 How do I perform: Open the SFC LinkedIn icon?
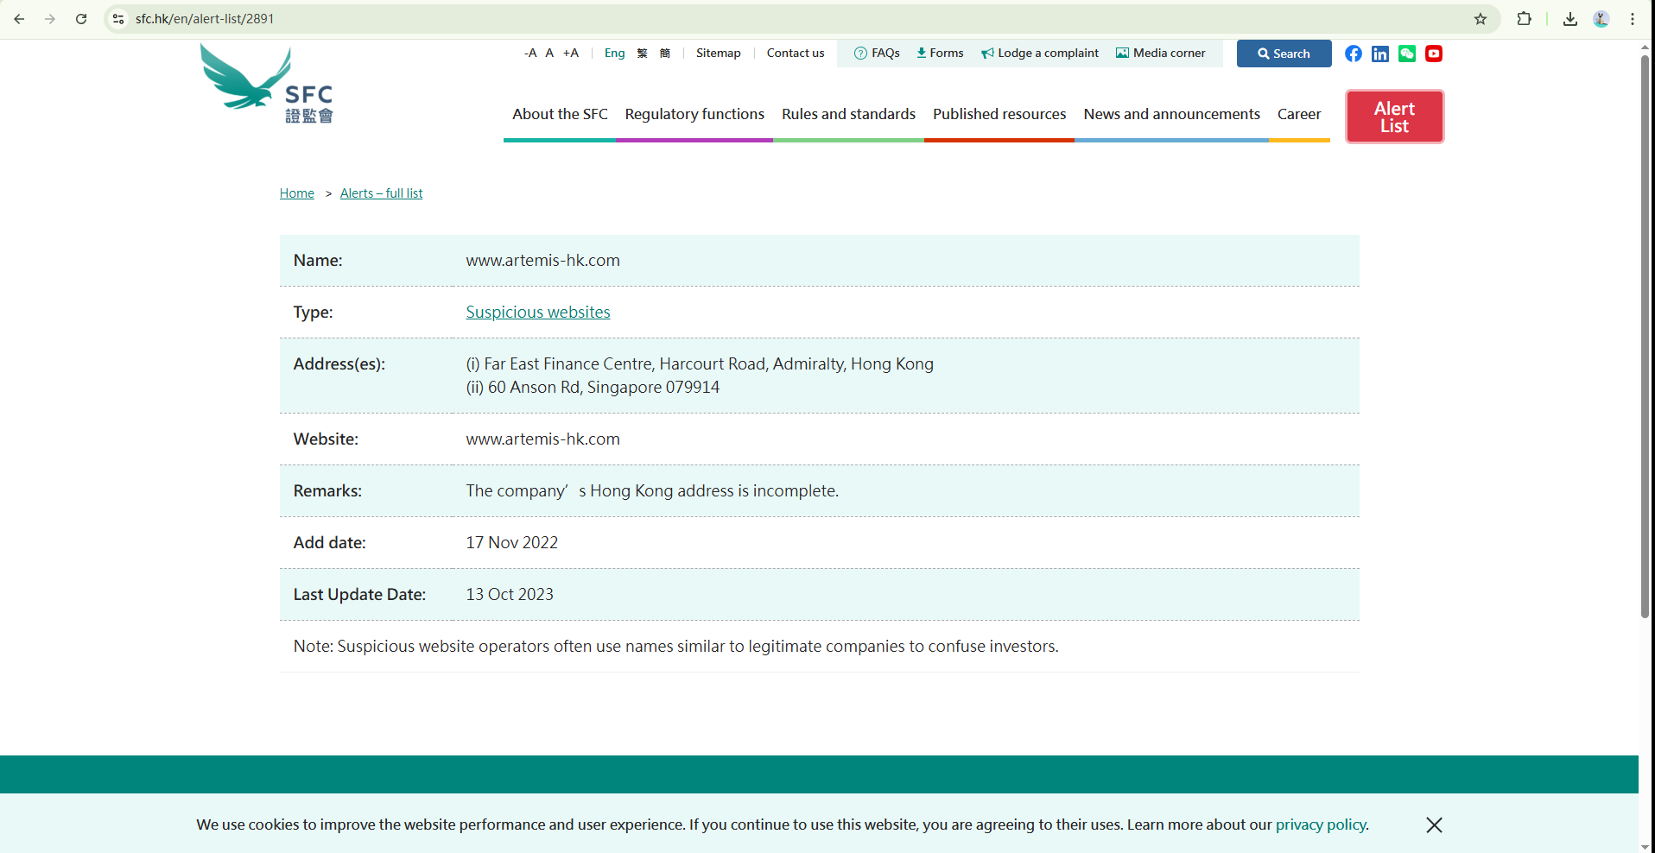click(1380, 54)
